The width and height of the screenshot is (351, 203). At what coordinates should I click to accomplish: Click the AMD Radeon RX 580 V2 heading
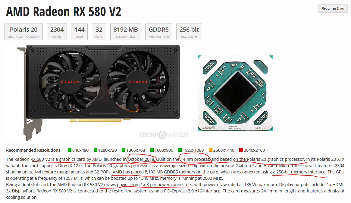tap(64, 12)
